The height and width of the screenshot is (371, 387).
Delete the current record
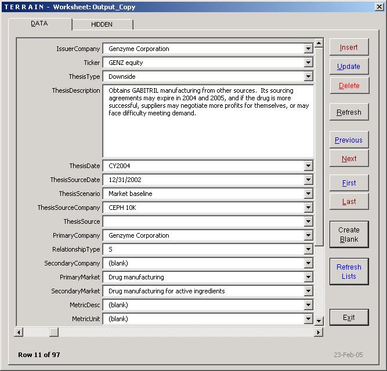click(349, 85)
